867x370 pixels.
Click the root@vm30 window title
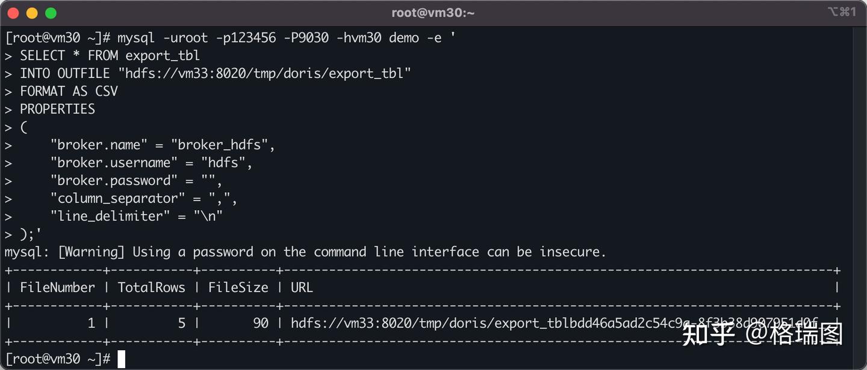click(433, 13)
